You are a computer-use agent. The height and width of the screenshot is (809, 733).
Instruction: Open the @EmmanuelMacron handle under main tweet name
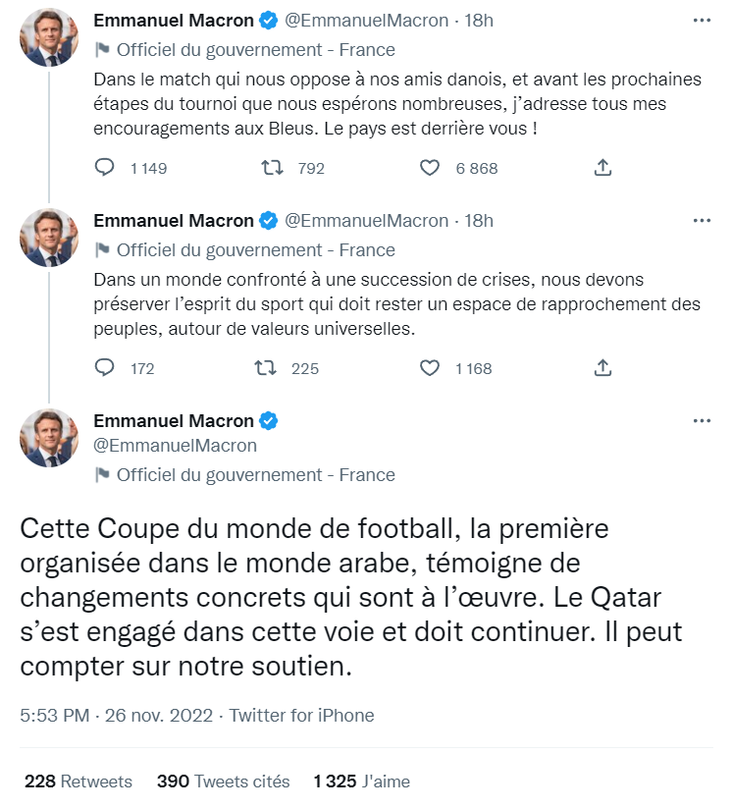click(x=175, y=446)
